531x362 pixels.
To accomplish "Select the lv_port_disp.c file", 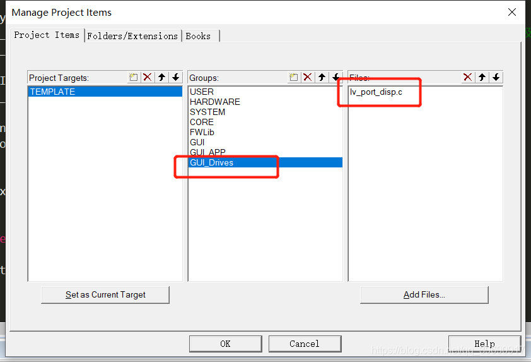I will tap(425, 92).
